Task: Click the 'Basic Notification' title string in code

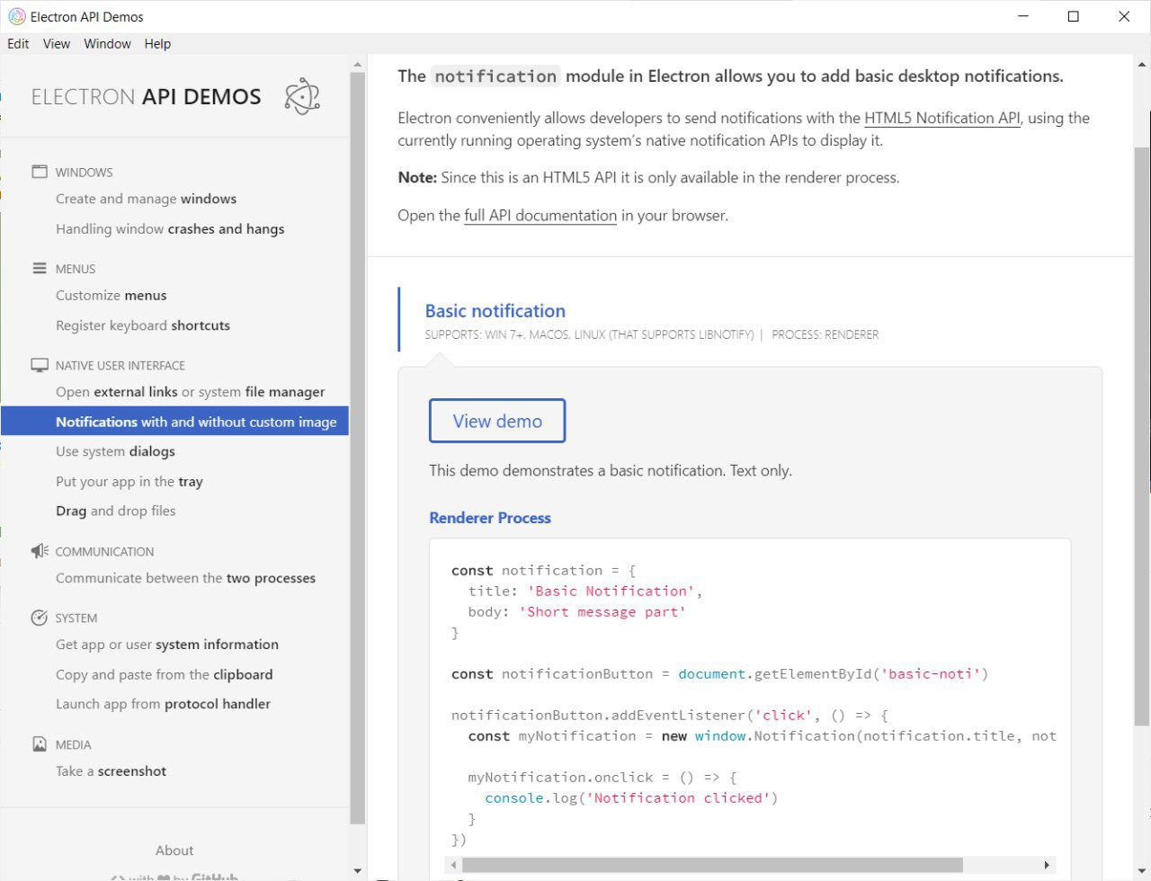Action: tap(611, 591)
